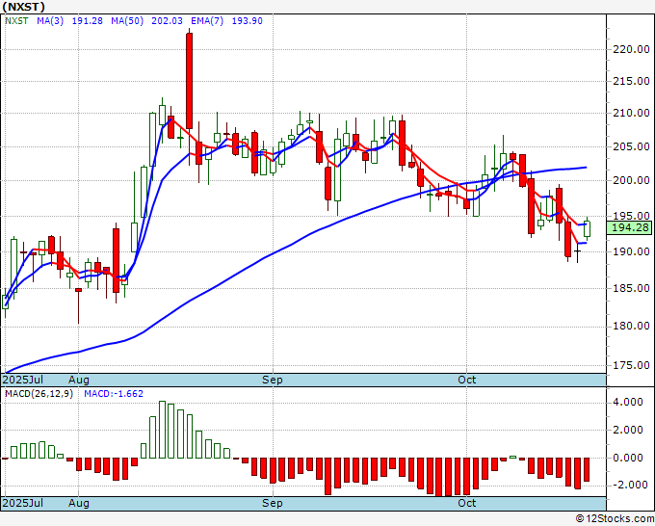
Task: Click the 220.00 price axis label
Action: 631,49
